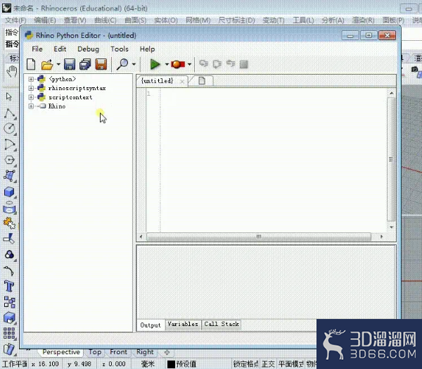The height and width of the screenshot is (369, 422).
Task: Switch to the Top viewport tab
Action: [x=95, y=352]
